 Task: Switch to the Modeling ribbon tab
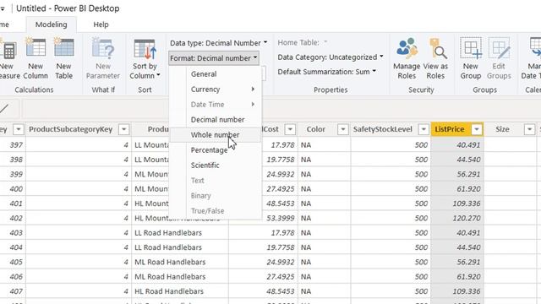51,24
